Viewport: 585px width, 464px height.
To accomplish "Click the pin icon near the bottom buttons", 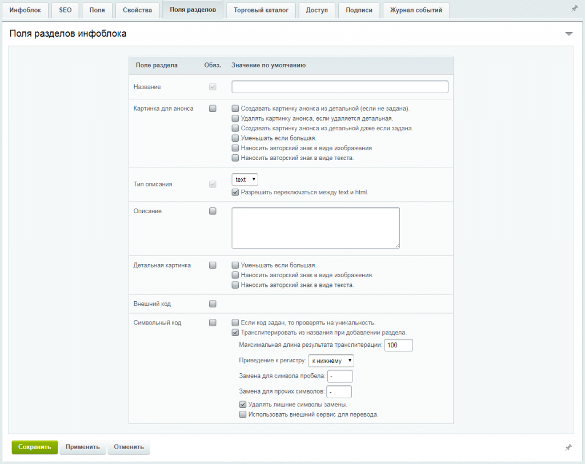I will click(568, 447).
